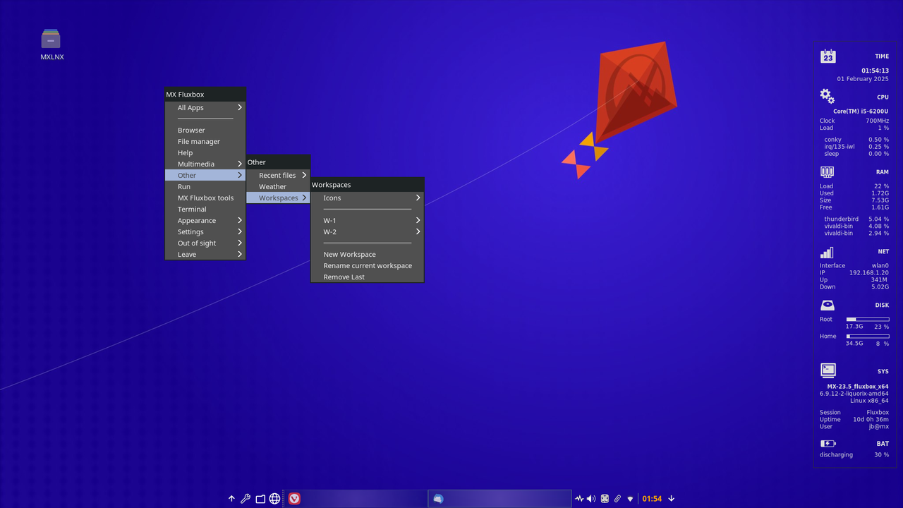Expand the Multimedia submenu arrow

pos(240,164)
